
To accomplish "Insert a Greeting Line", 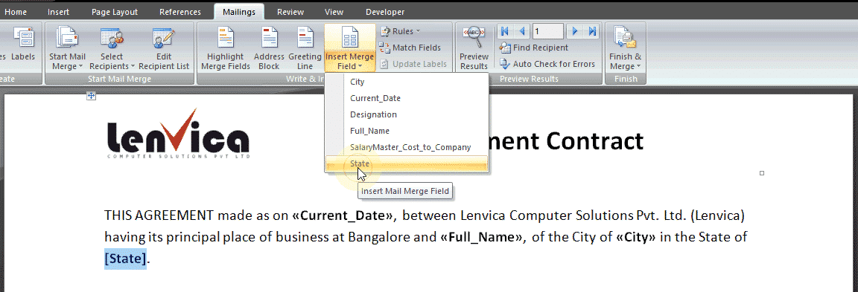I will pyautogui.click(x=305, y=48).
